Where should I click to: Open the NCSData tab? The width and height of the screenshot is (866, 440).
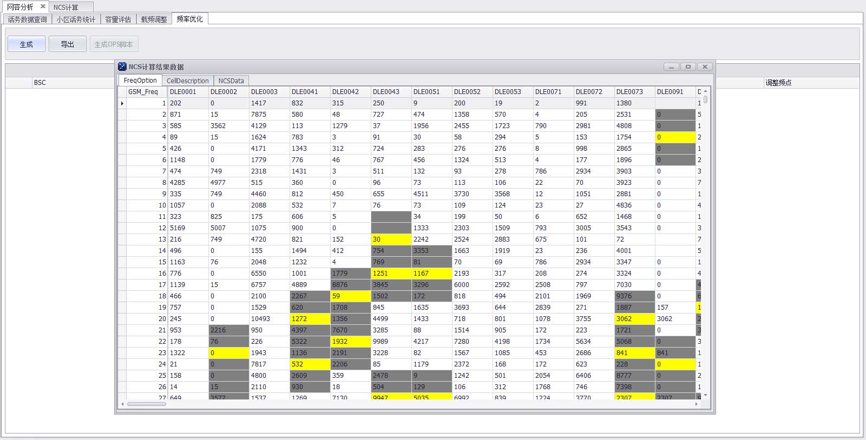[x=231, y=81]
